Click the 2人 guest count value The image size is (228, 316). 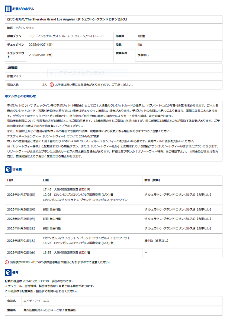45,85
